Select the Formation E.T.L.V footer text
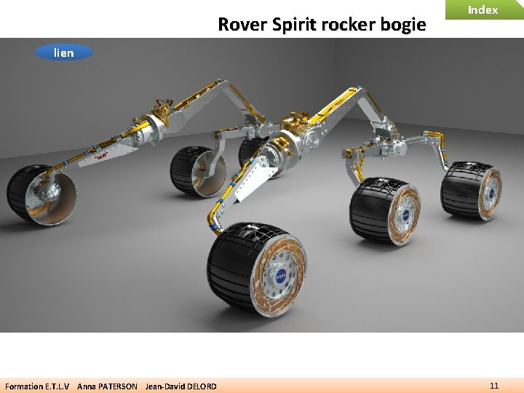 point(37,386)
